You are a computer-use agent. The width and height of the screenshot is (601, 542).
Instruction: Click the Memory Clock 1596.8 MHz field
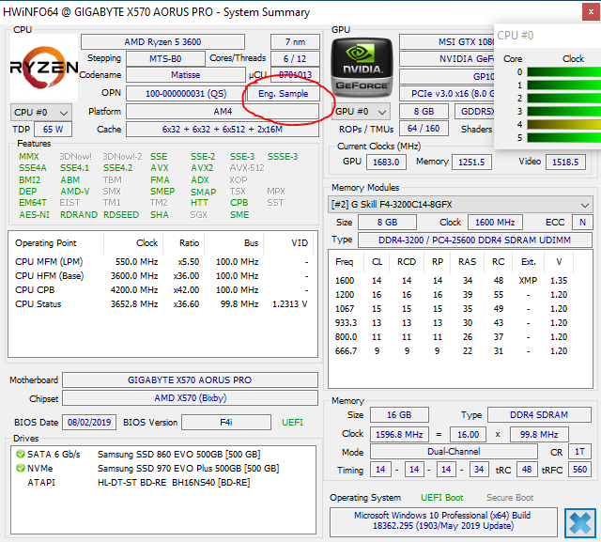click(399, 434)
